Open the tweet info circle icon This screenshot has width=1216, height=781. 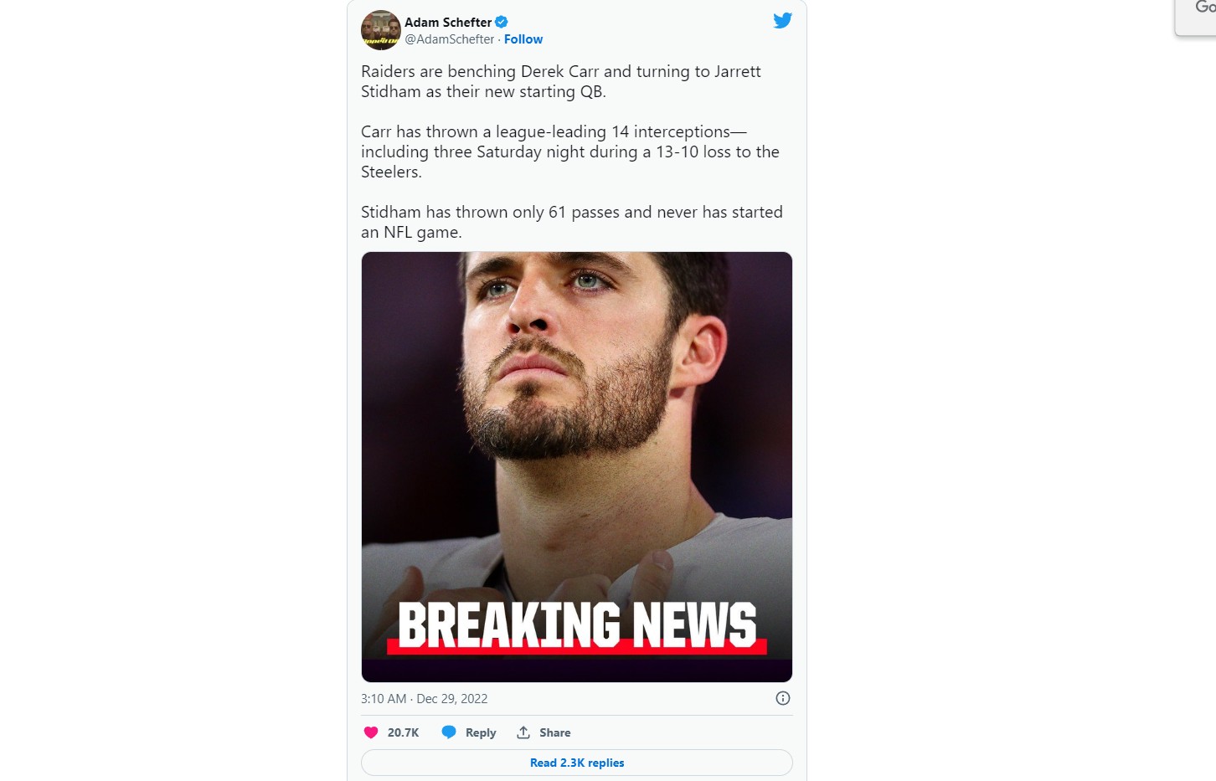click(x=783, y=698)
